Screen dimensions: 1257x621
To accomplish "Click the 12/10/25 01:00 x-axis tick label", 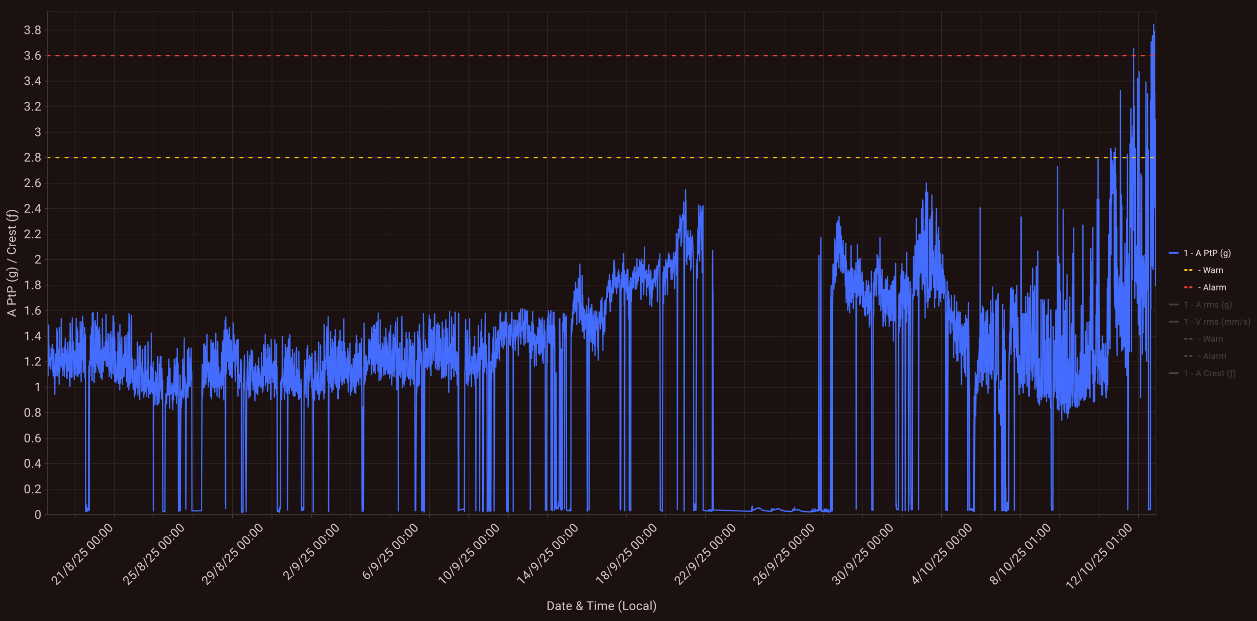I will coord(1099,555).
